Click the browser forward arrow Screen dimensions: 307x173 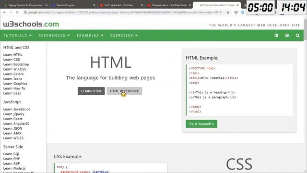pos(11,12)
